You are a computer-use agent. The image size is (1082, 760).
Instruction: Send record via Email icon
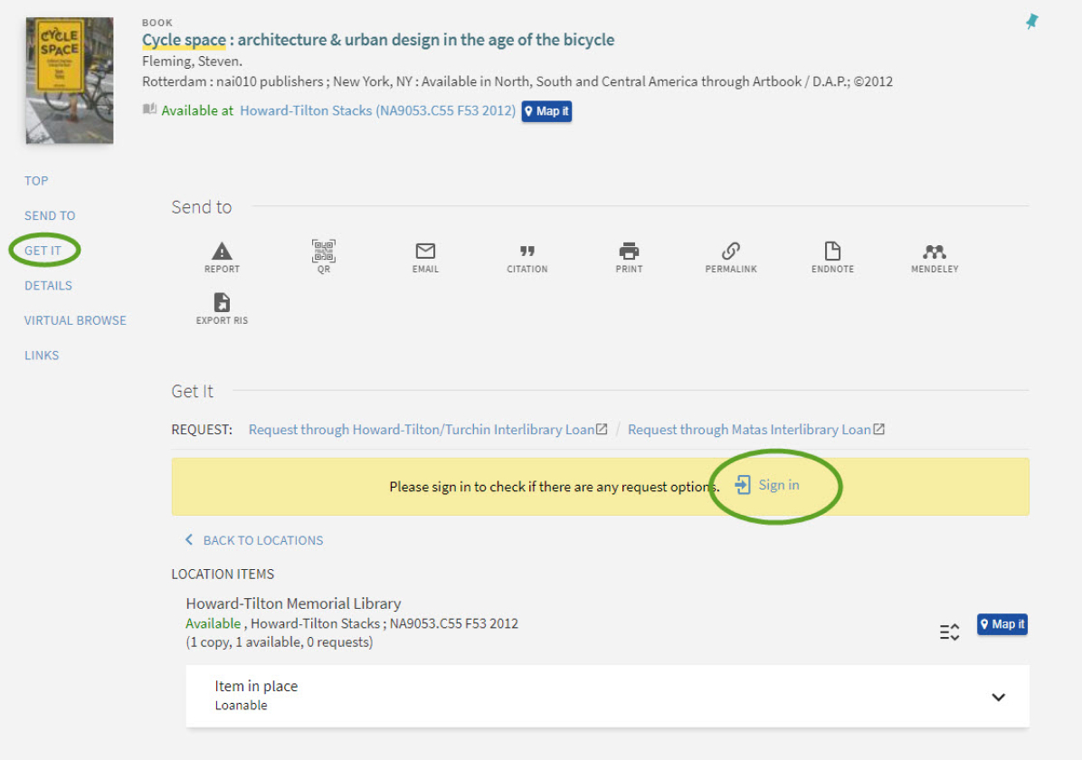[x=425, y=252]
